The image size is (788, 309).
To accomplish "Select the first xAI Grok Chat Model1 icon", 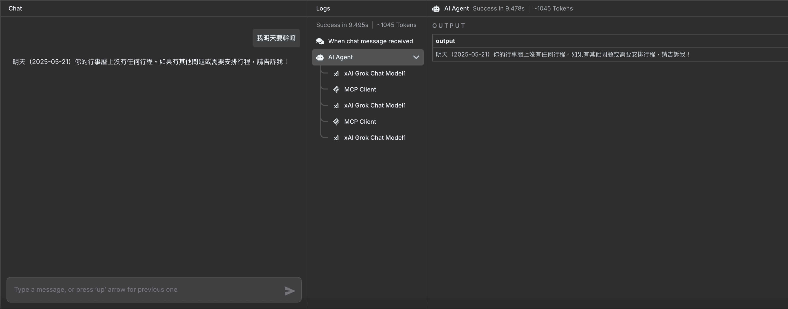I will pos(337,74).
